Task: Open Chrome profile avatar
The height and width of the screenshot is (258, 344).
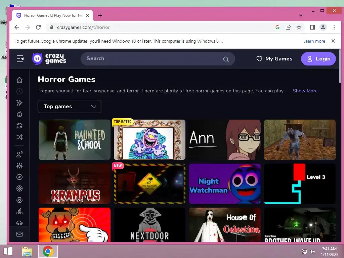Action: 323,27
